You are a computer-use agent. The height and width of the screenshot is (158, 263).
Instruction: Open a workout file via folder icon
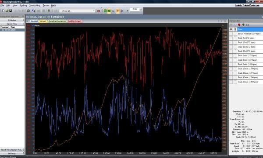tap(7, 11)
